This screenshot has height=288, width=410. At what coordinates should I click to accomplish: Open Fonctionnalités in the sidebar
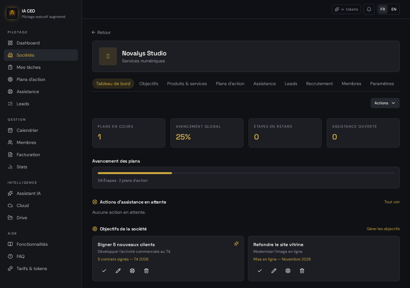click(41, 244)
